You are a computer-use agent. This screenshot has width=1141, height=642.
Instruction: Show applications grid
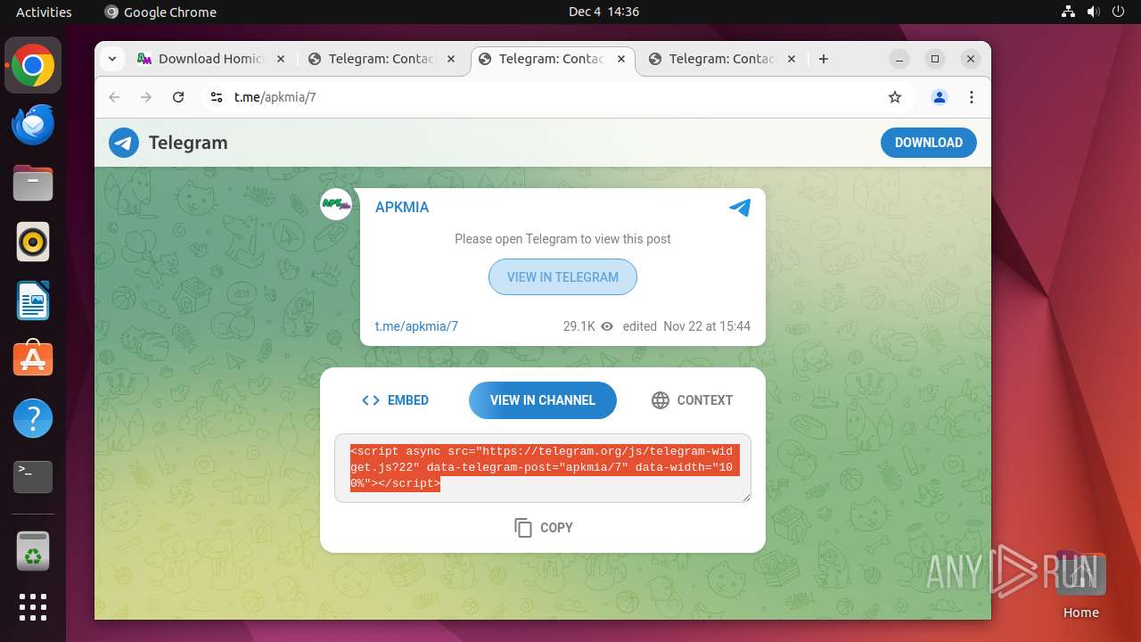tap(33, 607)
